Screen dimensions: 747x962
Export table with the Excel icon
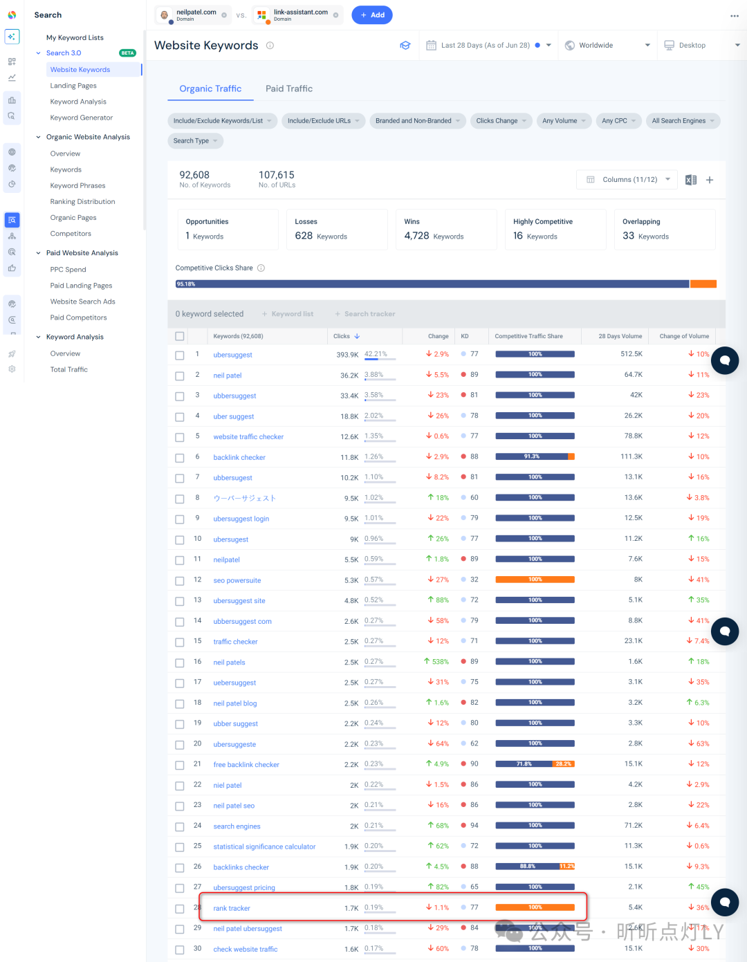coord(690,180)
